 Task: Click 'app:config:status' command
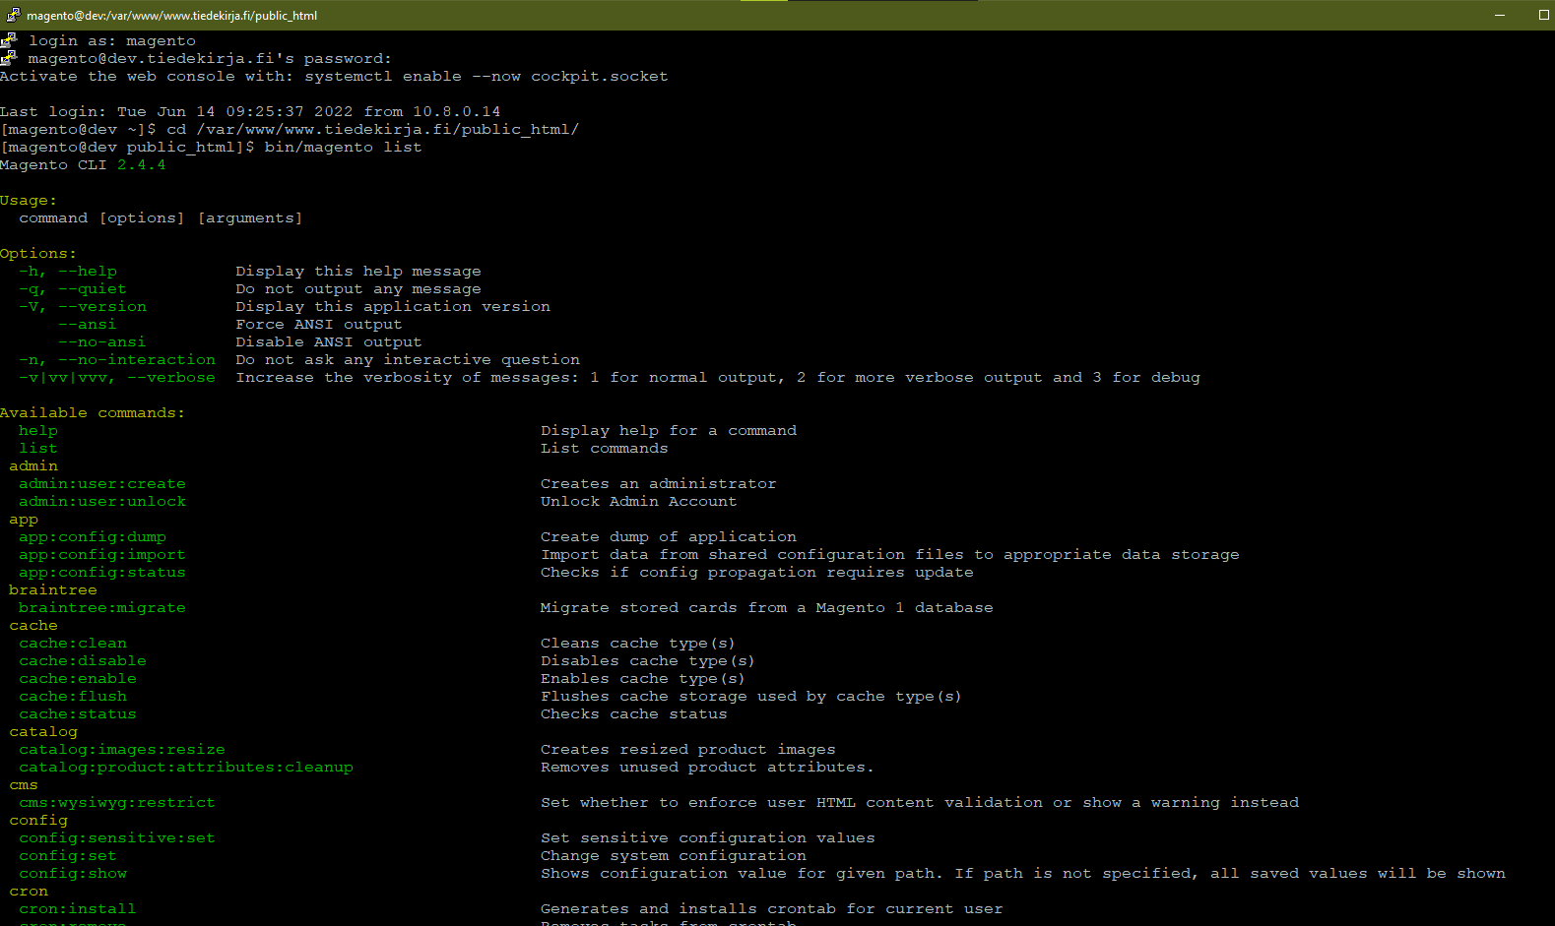(102, 573)
